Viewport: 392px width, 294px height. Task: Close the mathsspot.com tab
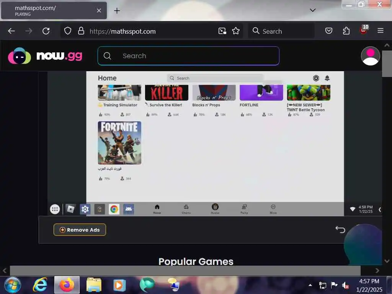click(x=99, y=10)
